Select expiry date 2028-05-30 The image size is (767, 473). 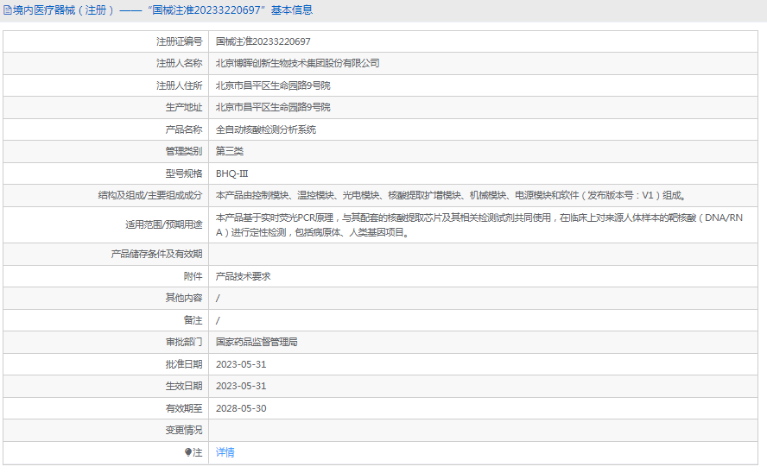(x=241, y=408)
